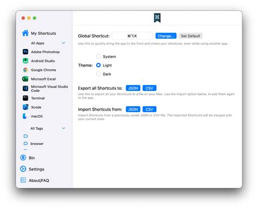Image resolution: width=258 pixels, height=209 pixels.
Task: Select macOS in sidebar
Action: coord(36,116)
